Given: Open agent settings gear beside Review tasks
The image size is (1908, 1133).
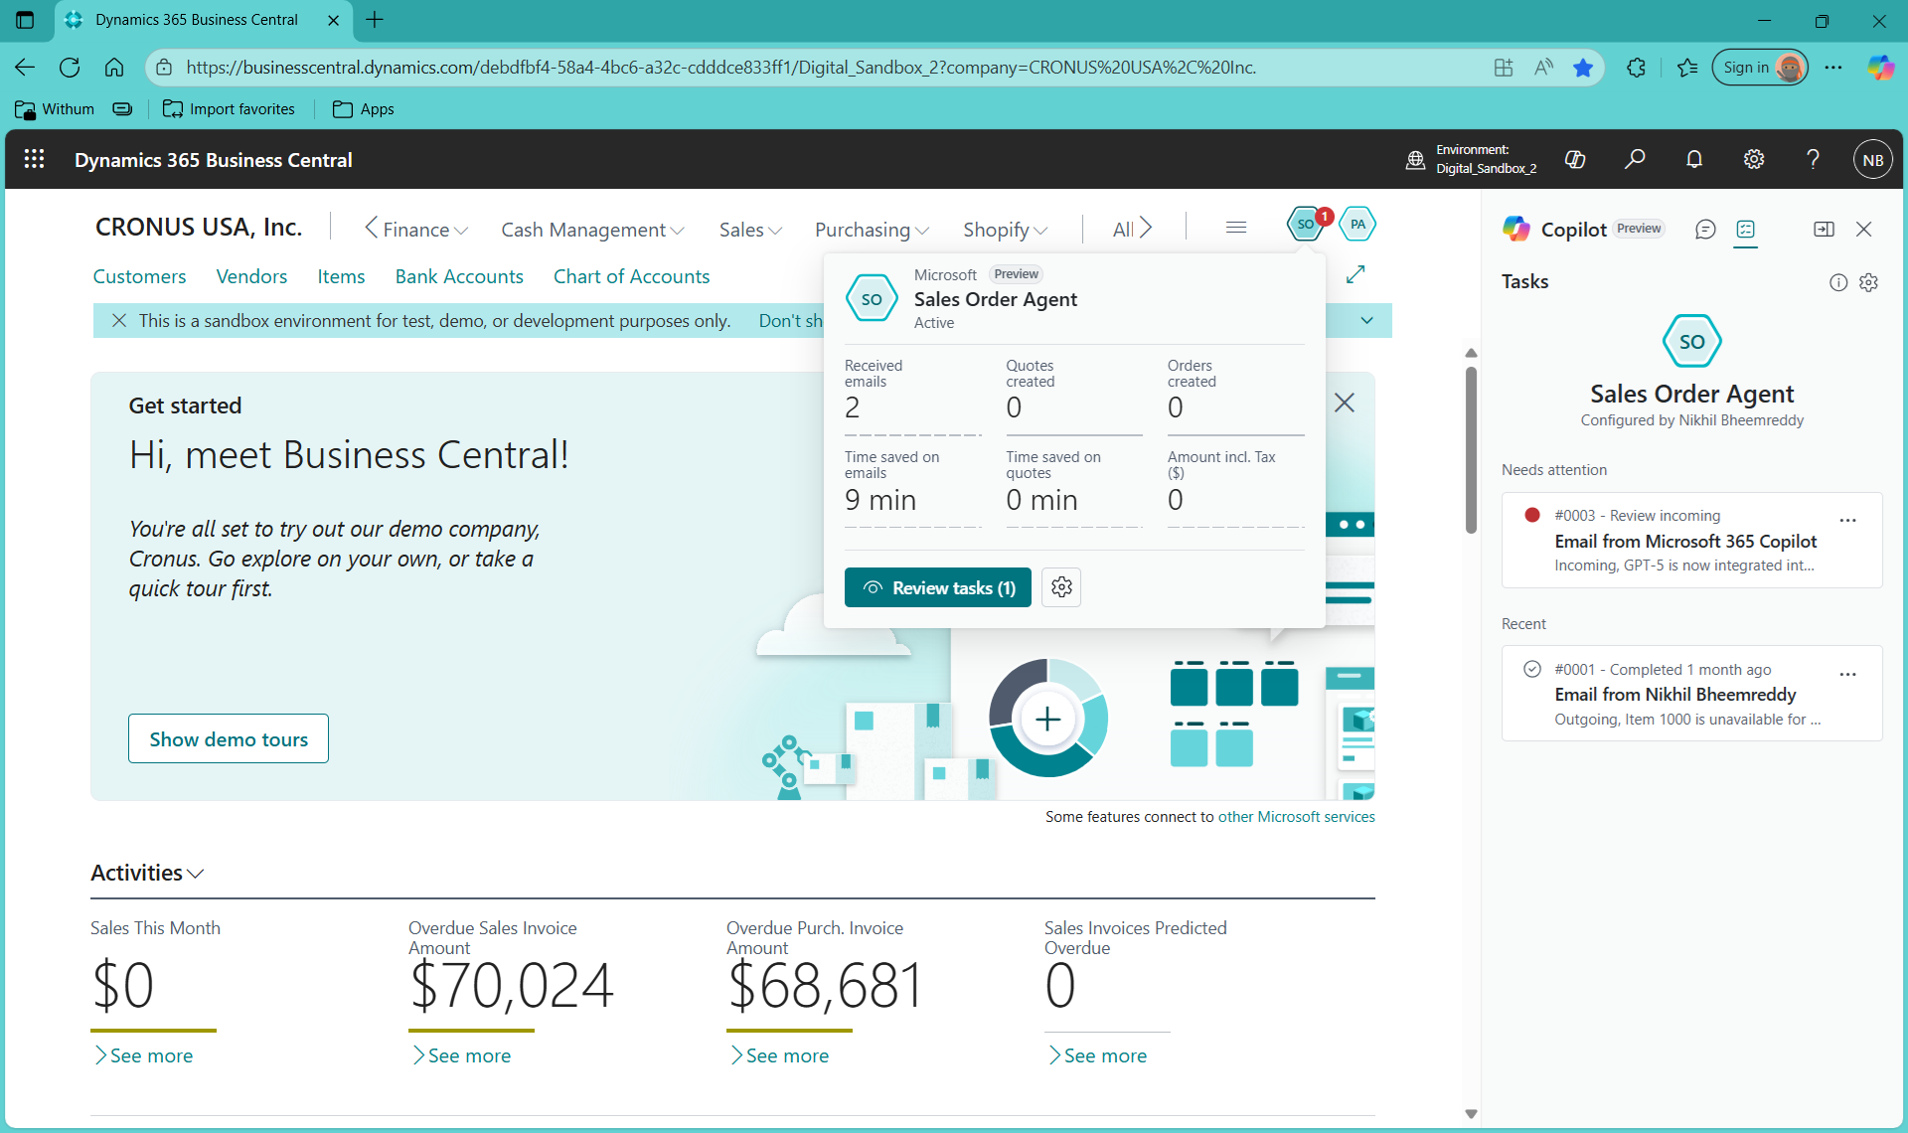Looking at the screenshot, I should pos(1061,587).
